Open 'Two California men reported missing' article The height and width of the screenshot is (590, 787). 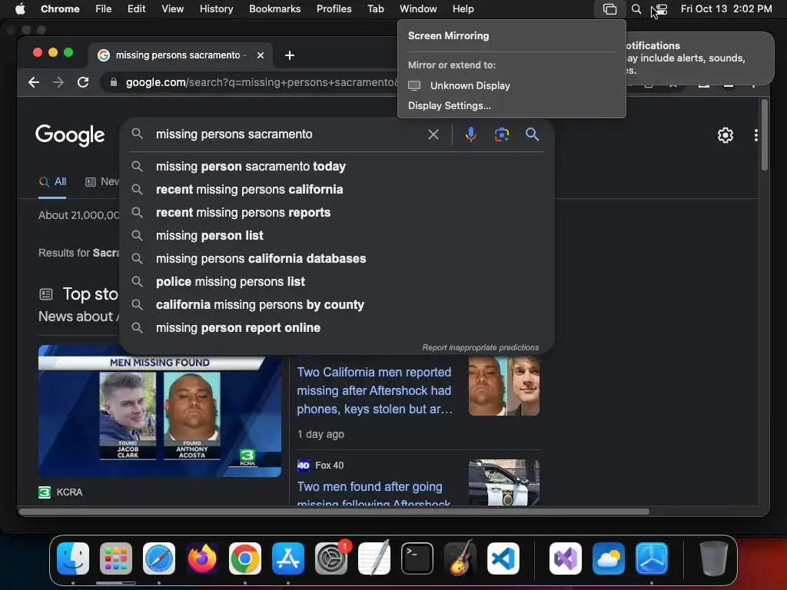coord(374,390)
